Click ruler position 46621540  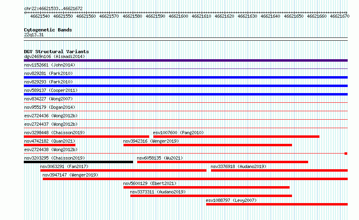pos(40,16)
